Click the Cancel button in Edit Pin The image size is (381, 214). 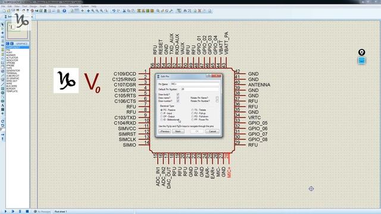pos(212,131)
